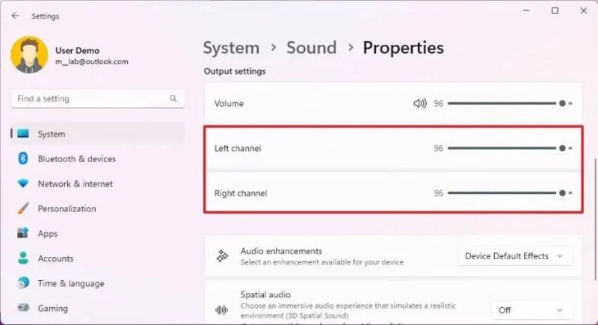Open the Apps settings page

coord(98,234)
